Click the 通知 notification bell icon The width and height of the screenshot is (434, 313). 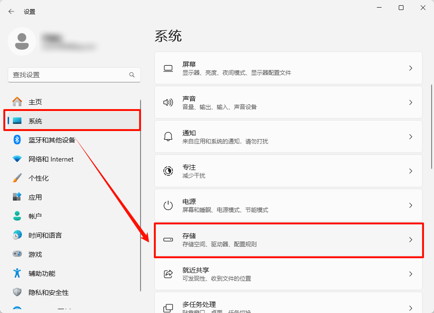click(168, 137)
